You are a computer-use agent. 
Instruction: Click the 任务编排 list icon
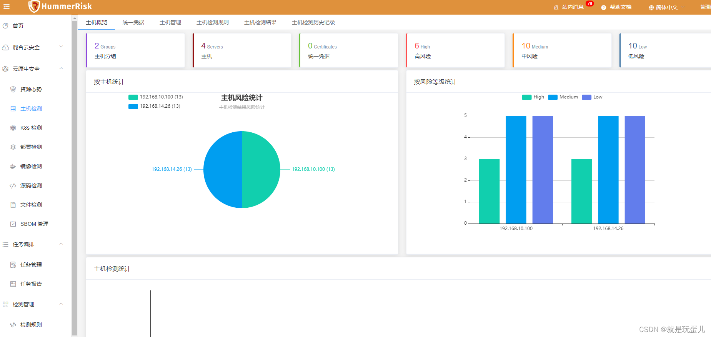(5, 244)
